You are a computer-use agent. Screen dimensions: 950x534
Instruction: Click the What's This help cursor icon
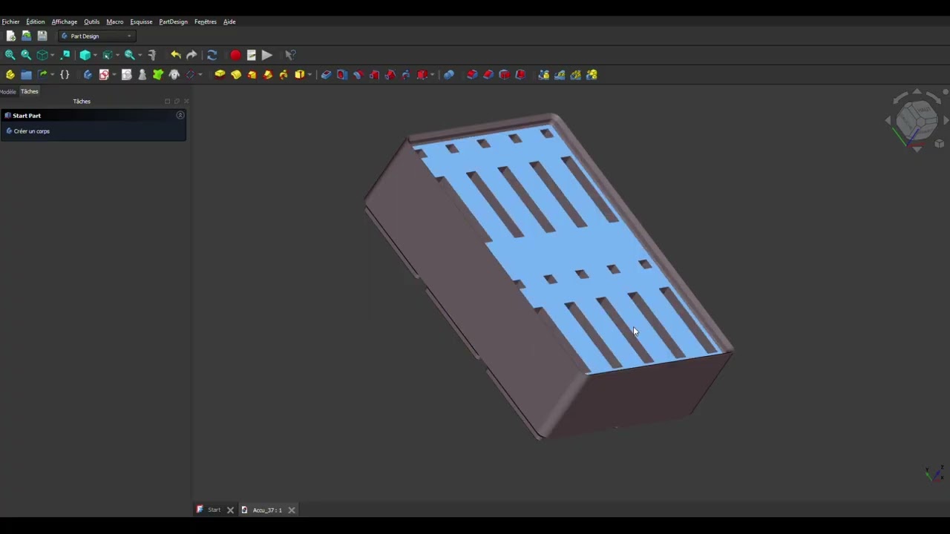pyautogui.click(x=290, y=55)
